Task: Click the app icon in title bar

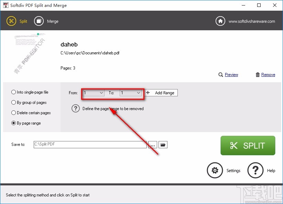Action: [6, 5]
